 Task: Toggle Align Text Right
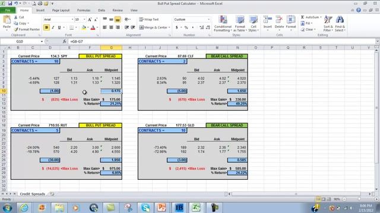(118, 28)
